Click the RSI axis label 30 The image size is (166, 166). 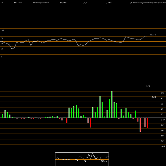[x=2, y=49]
